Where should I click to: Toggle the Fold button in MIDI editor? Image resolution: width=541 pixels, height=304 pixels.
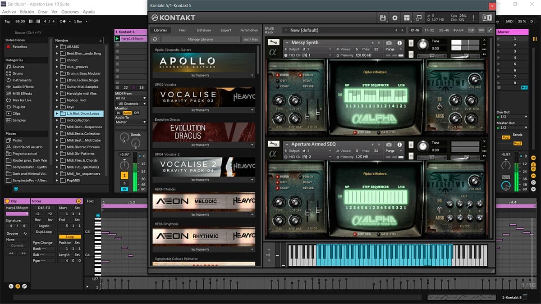[x=90, y=201]
